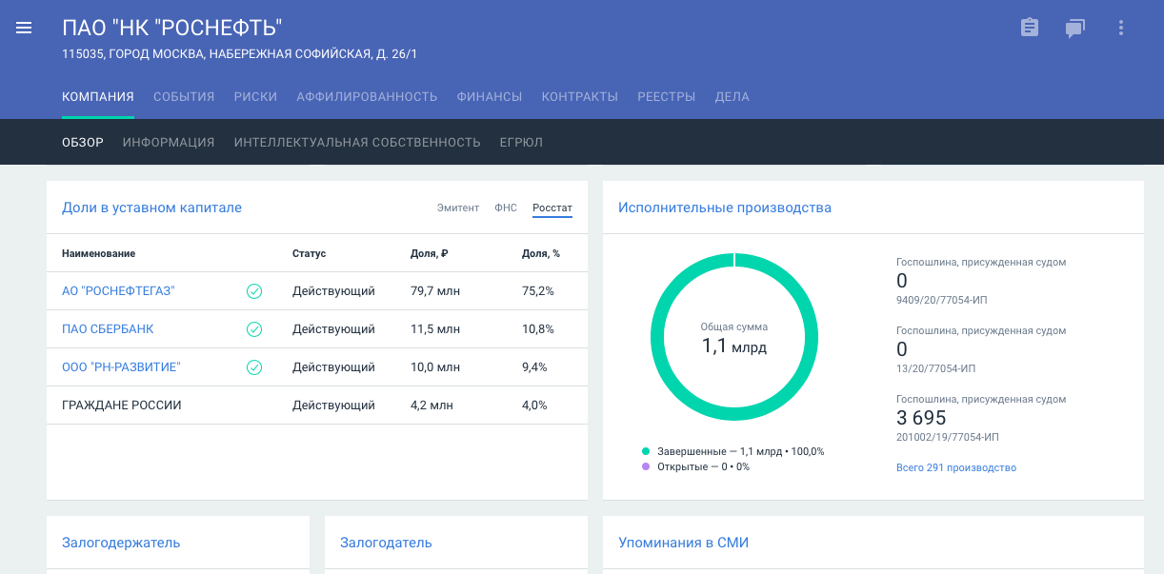Open the ФИНАНСЫ tab
The width and height of the screenshot is (1164, 574).
490,96
